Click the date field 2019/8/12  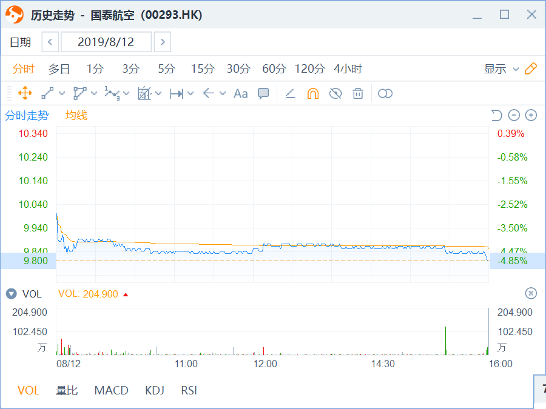(106, 42)
